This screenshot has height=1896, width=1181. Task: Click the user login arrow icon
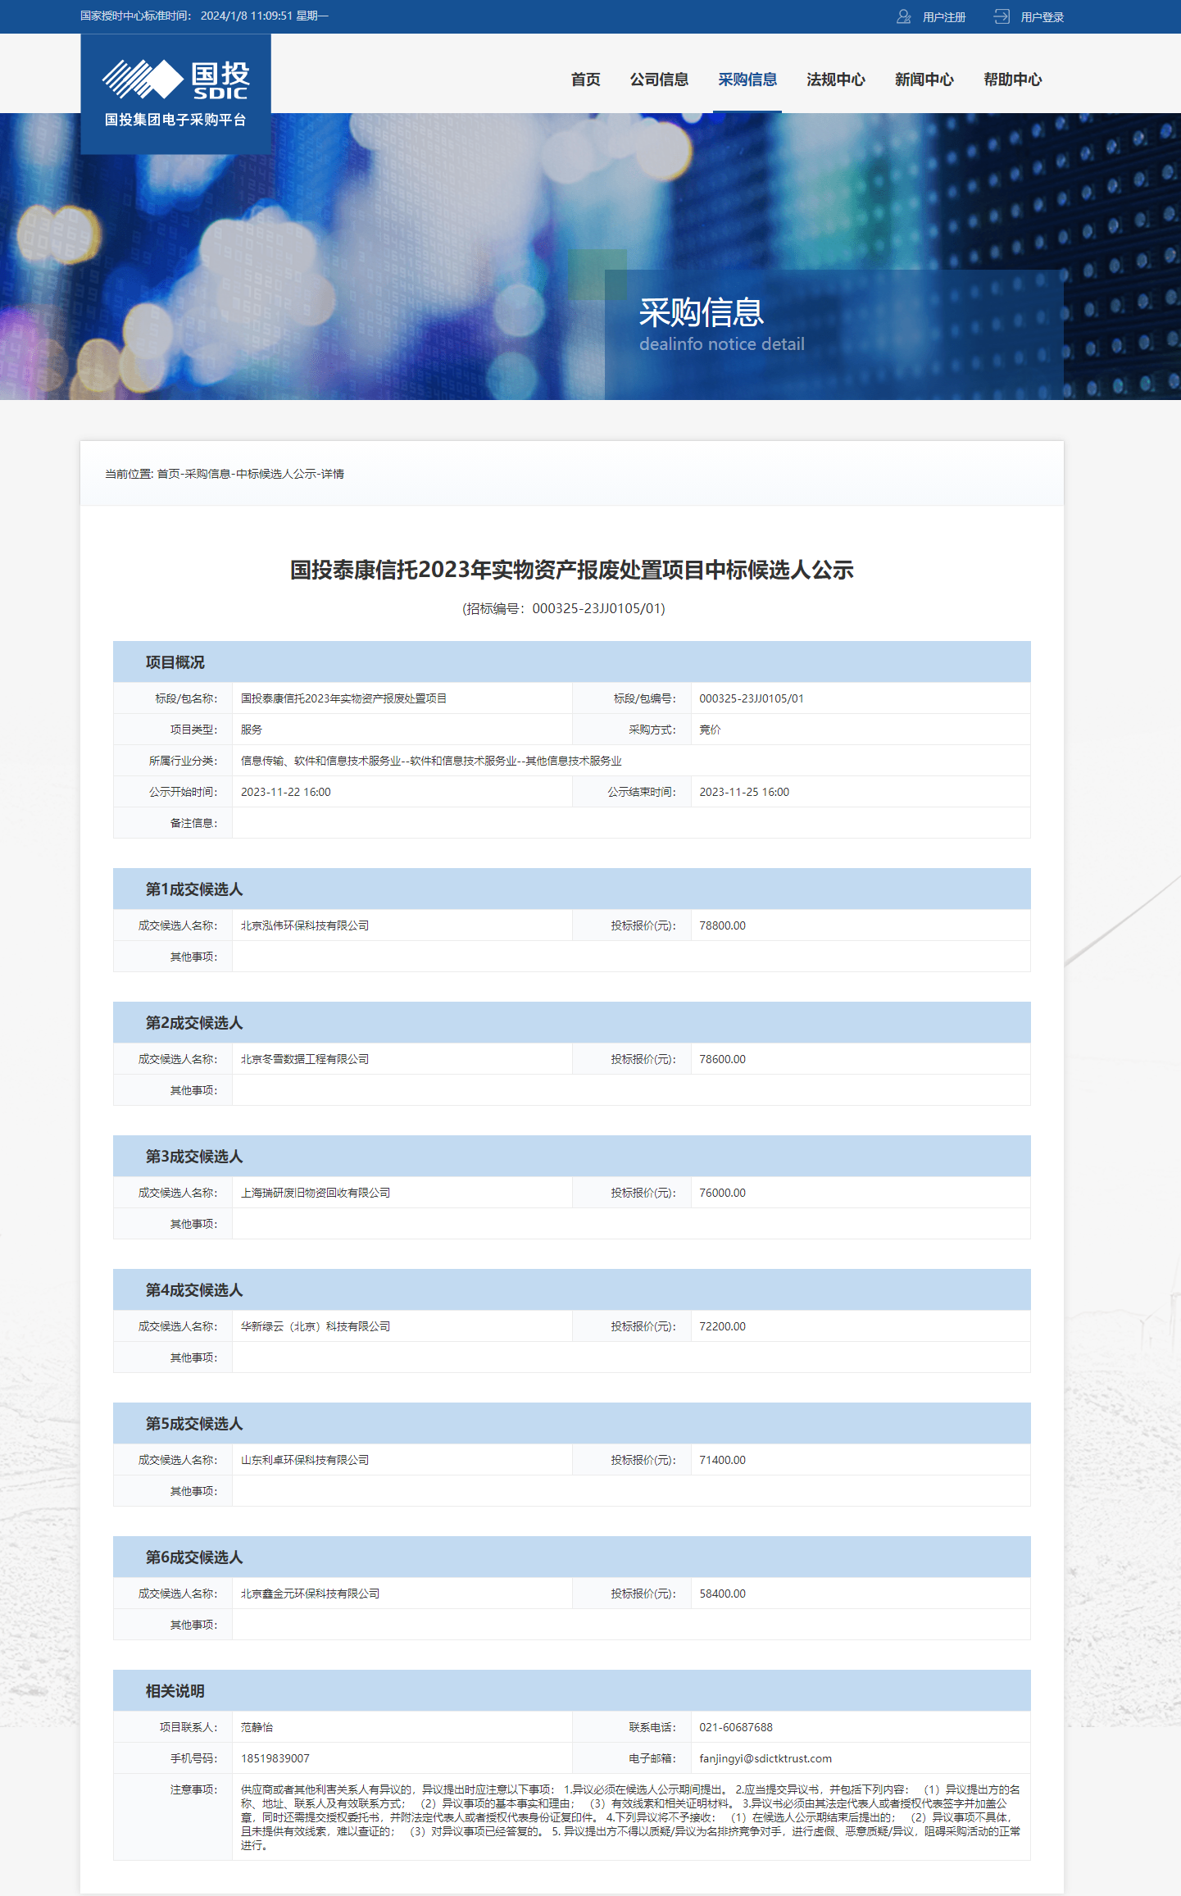tap(1002, 16)
